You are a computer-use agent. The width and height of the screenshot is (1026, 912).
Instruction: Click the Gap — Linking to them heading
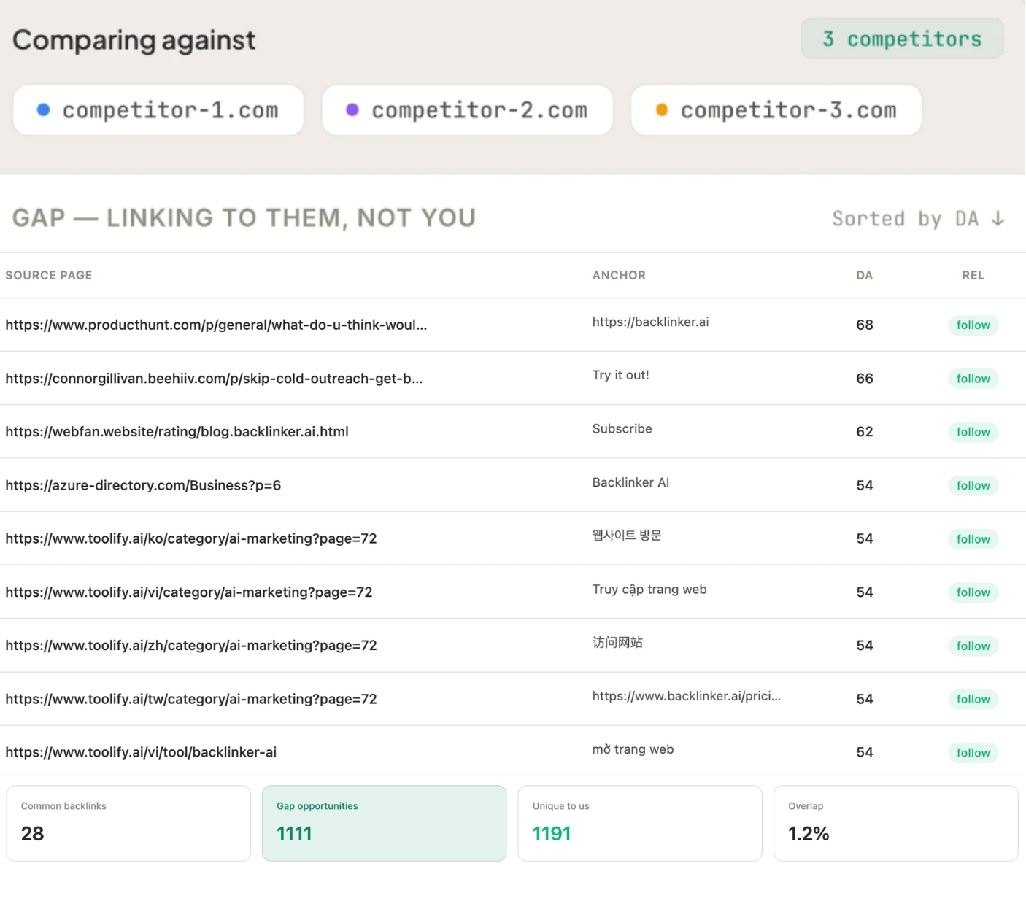click(x=244, y=217)
